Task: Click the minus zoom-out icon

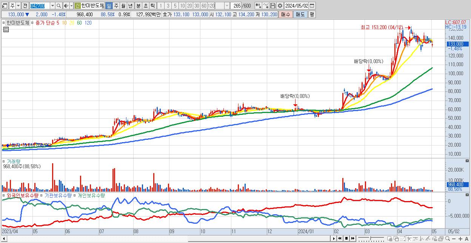Action: [454, 238]
